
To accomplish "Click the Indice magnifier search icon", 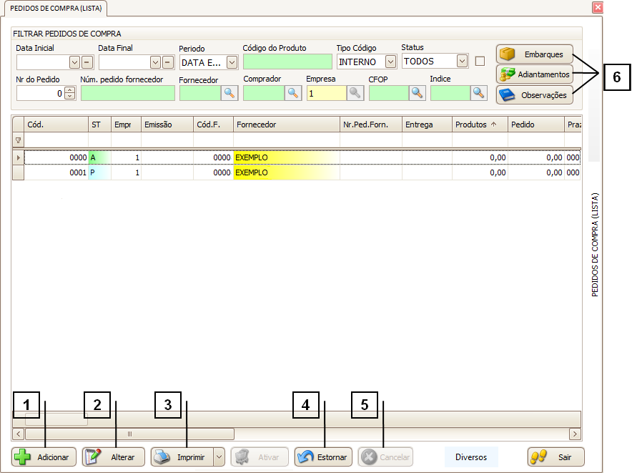I will (x=478, y=92).
